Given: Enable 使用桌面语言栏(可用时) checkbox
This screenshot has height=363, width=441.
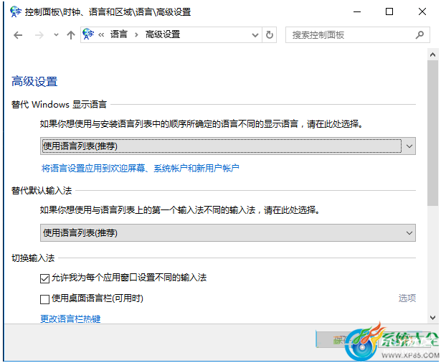Looking at the screenshot, I should point(44,299).
